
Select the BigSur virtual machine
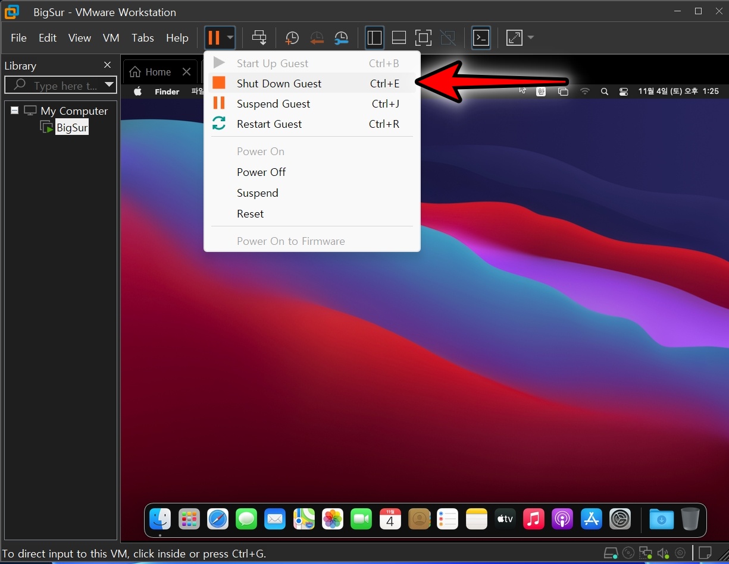(72, 127)
